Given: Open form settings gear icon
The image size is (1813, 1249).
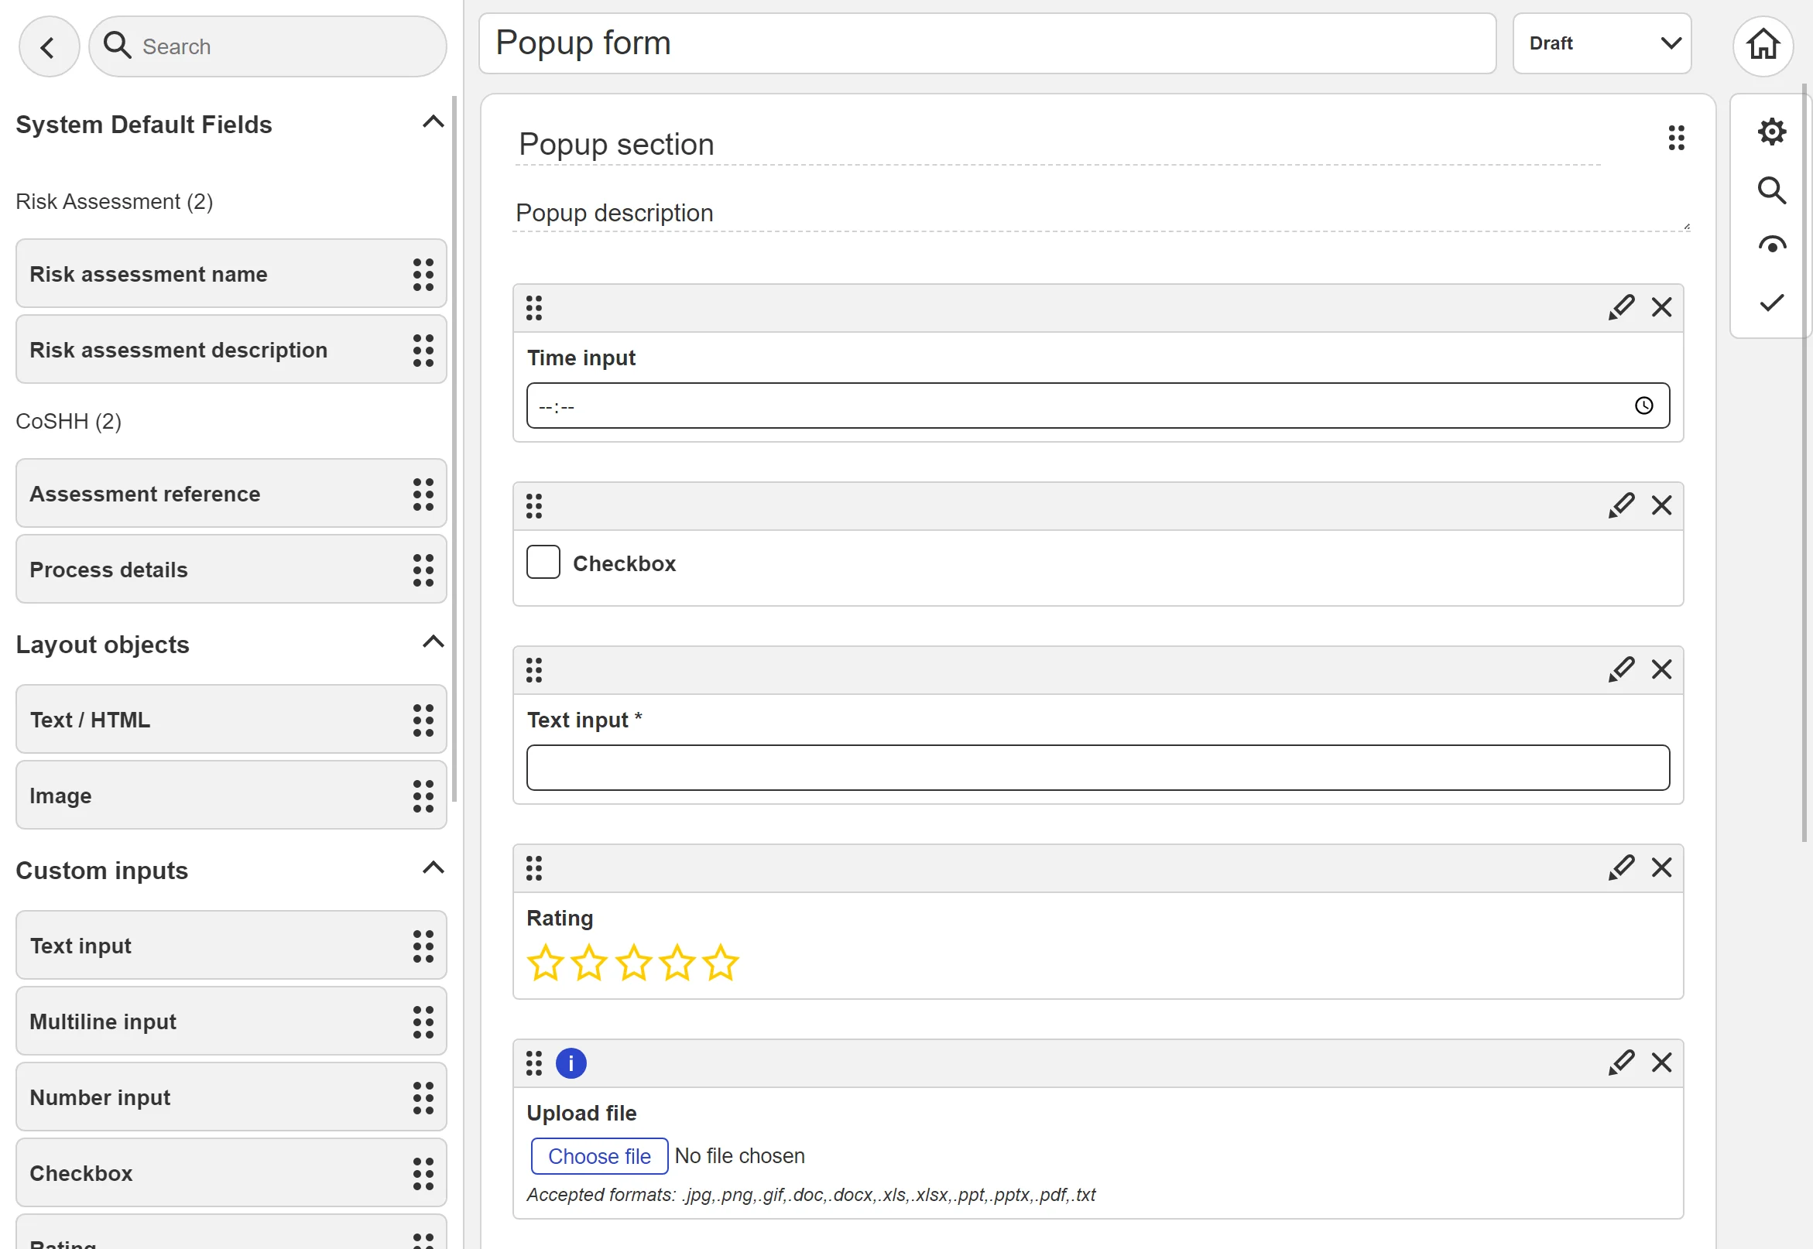Looking at the screenshot, I should pyautogui.click(x=1770, y=132).
